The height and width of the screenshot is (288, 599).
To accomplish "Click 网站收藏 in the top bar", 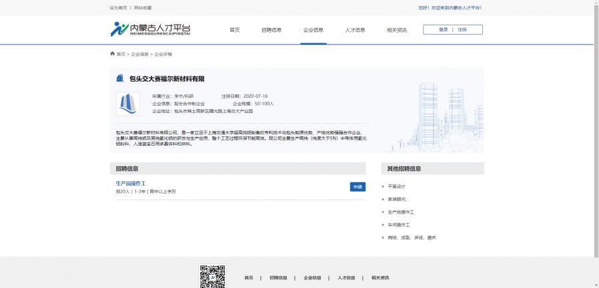I will click(x=143, y=8).
